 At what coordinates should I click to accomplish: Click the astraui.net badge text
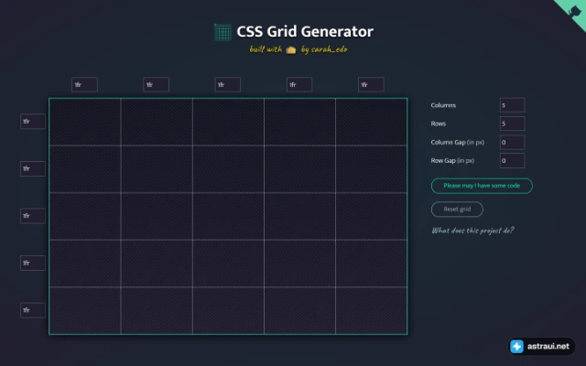(x=548, y=346)
